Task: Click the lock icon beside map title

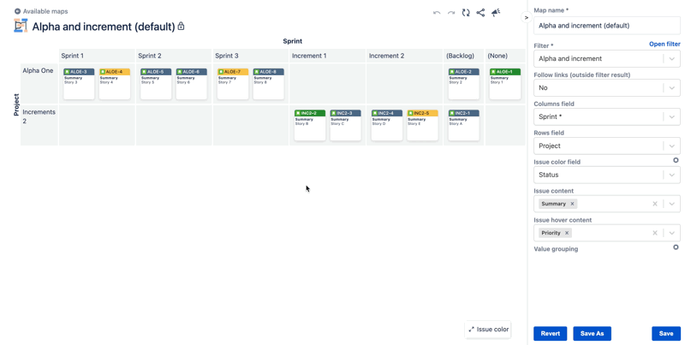Action: 181,27
